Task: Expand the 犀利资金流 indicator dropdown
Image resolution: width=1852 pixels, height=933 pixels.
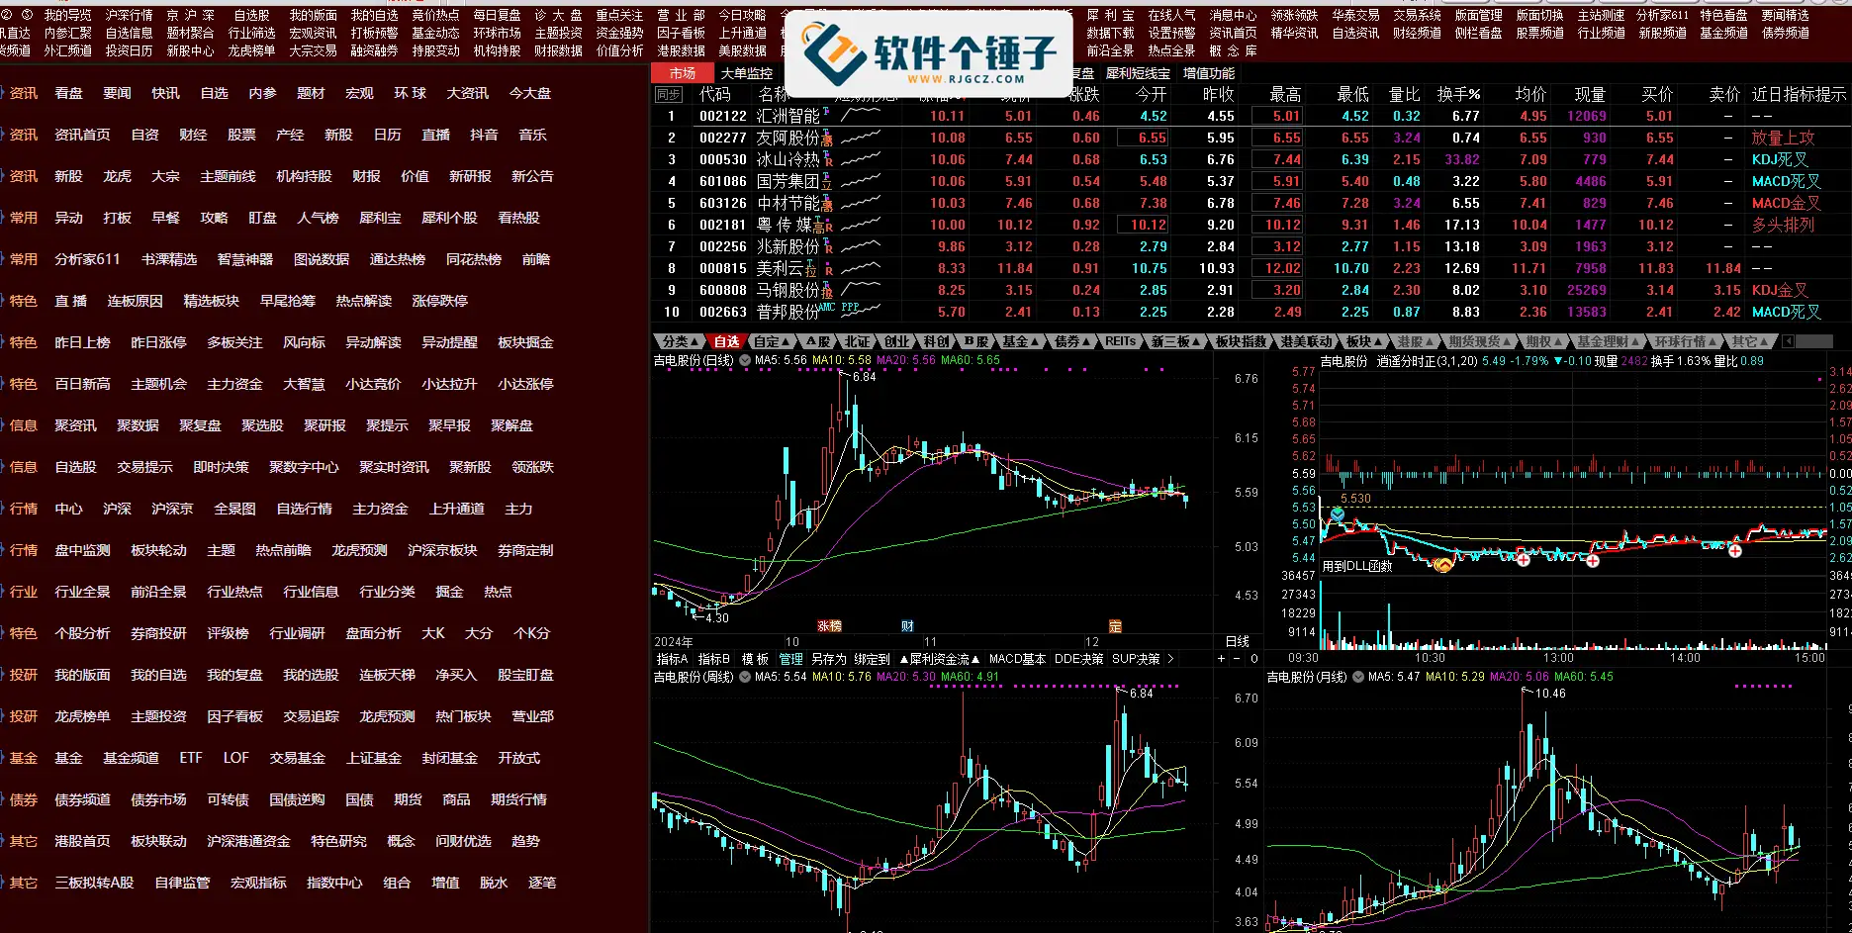Action: [939, 659]
